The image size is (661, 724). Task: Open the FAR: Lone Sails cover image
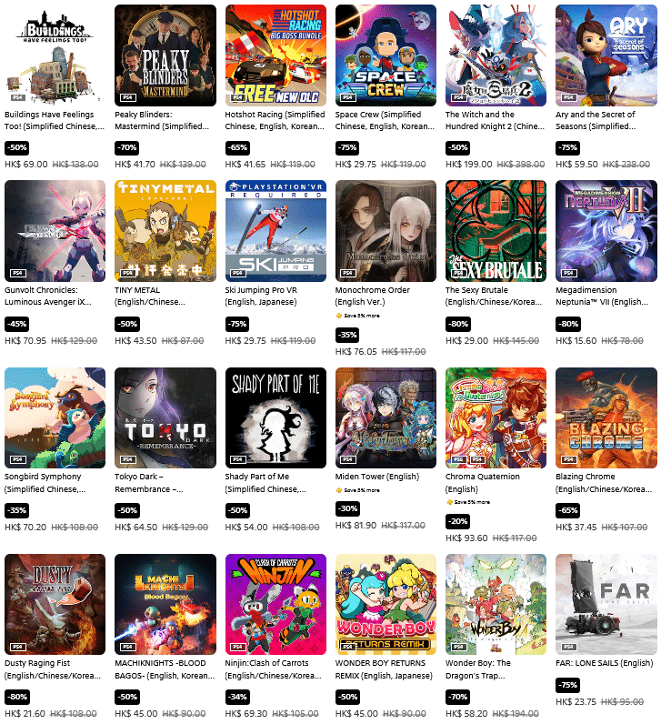click(606, 604)
